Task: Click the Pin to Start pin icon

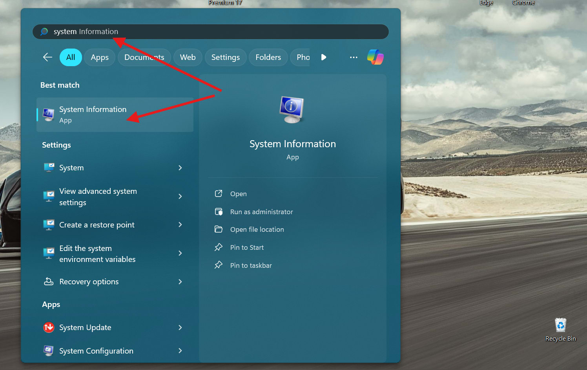Action: [x=219, y=247]
